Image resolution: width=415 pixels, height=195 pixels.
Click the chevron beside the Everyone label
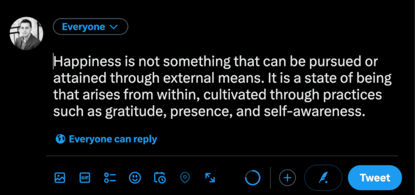coord(113,27)
